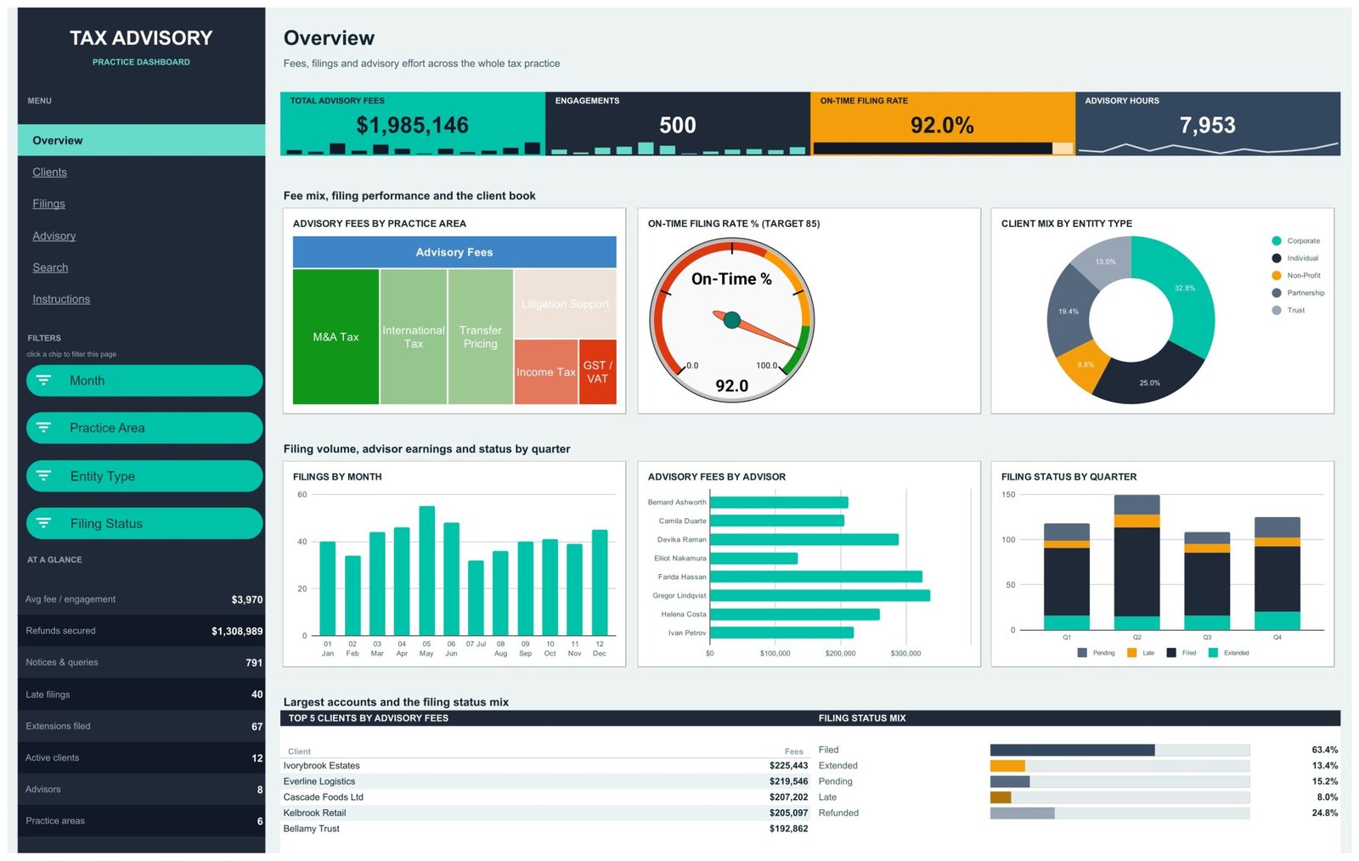Select the Bellamy Trust client row

coord(545,829)
